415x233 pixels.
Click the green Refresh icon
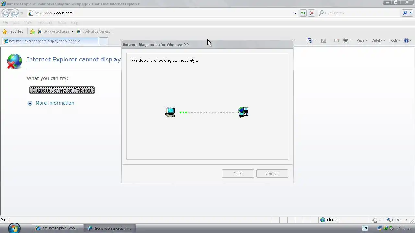click(x=303, y=13)
